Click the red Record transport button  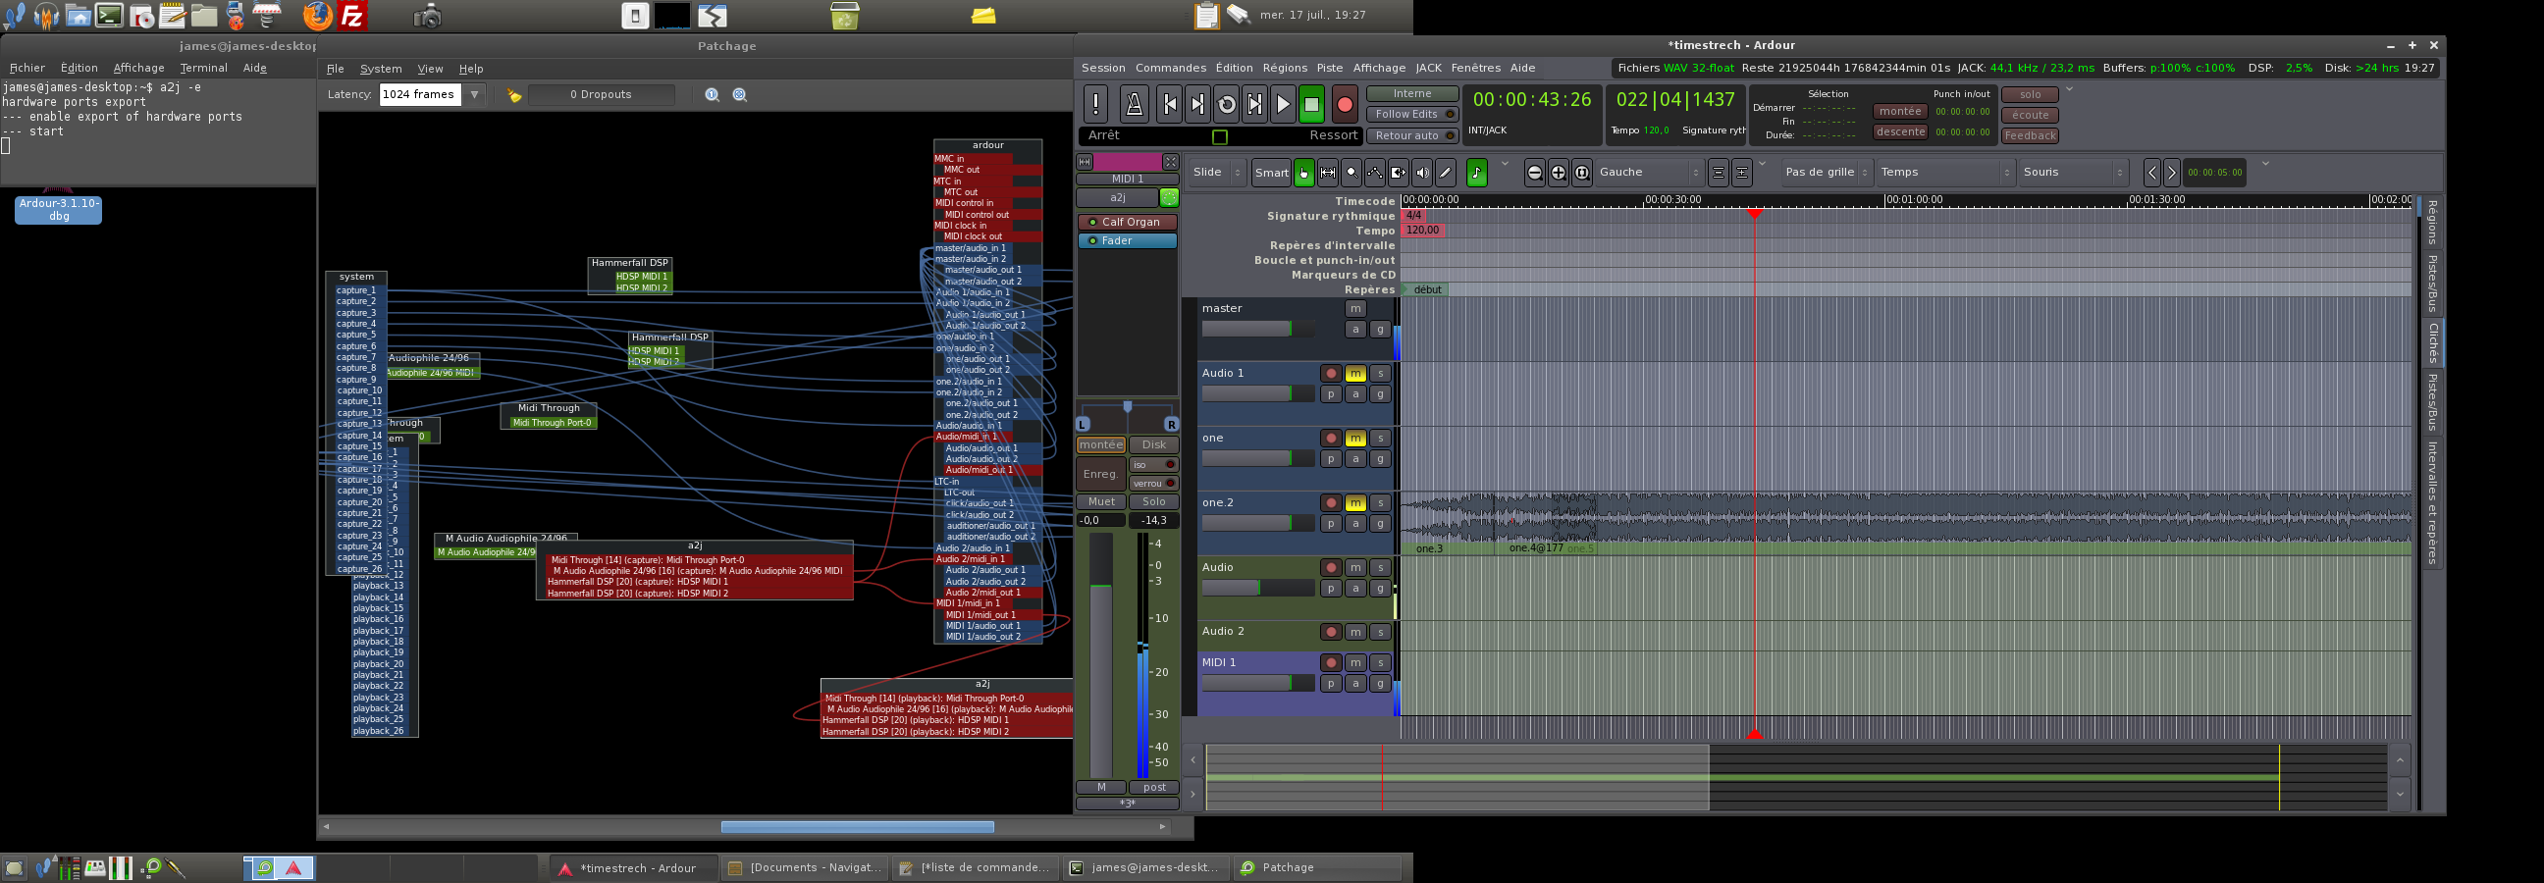click(x=1344, y=104)
